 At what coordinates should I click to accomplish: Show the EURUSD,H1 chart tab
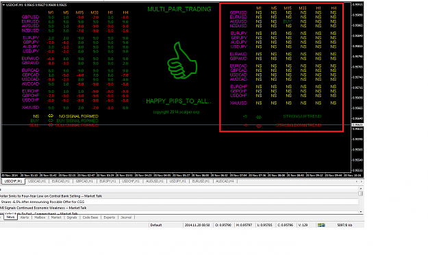click(x=201, y=181)
